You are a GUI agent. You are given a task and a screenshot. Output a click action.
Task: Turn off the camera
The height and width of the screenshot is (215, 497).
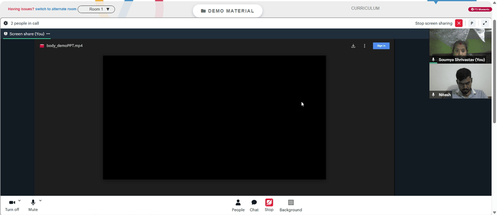point(12,206)
